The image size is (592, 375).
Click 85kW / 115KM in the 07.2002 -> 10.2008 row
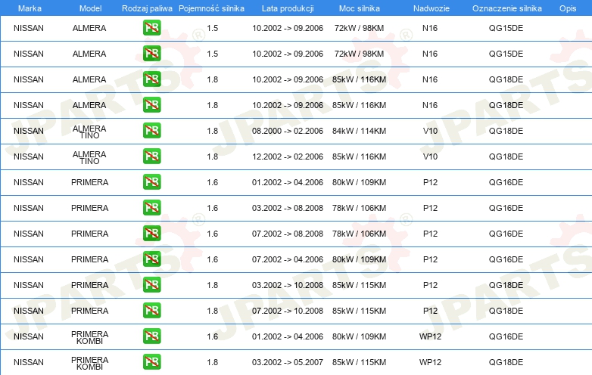359,311
